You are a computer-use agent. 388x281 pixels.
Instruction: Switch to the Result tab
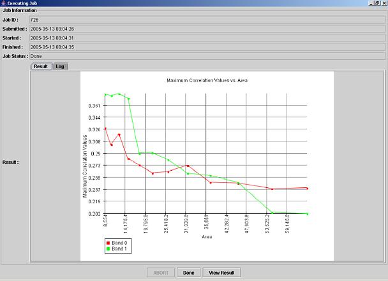(x=41, y=66)
